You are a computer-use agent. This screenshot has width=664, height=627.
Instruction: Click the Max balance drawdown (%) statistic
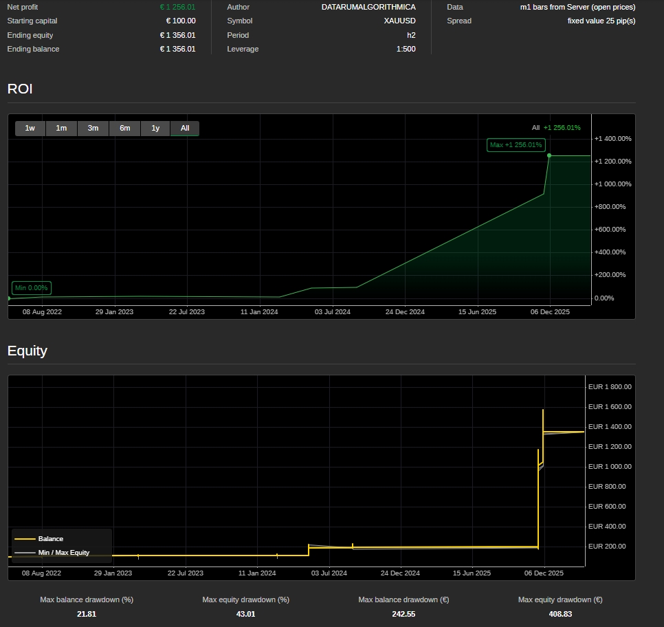[x=86, y=606]
